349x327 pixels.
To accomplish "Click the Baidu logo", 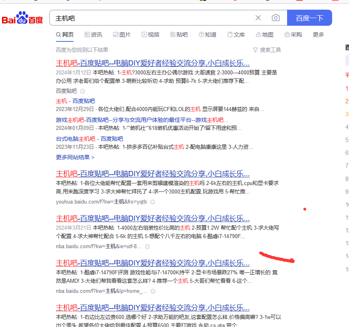I will click(22, 18).
